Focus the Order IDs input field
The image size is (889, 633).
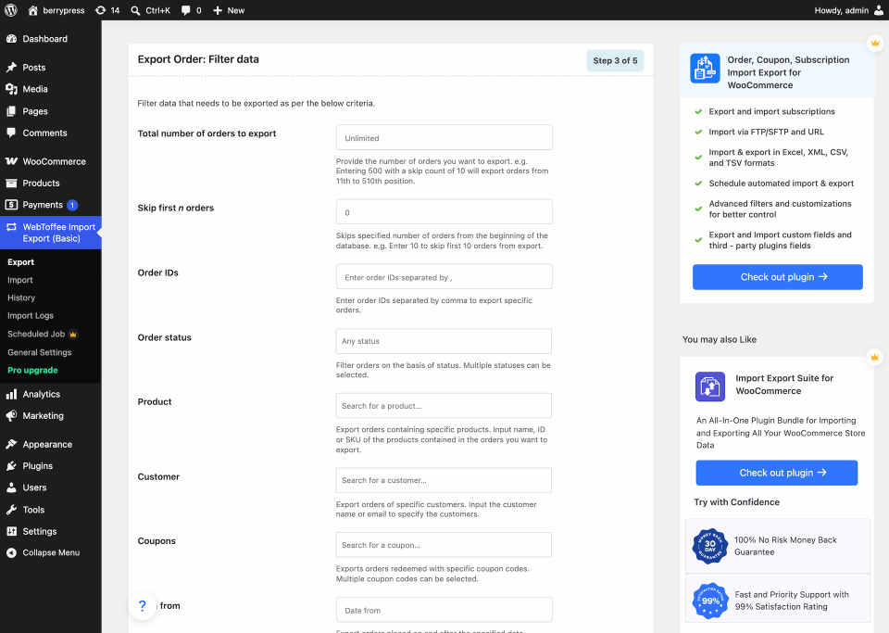[x=444, y=277]
